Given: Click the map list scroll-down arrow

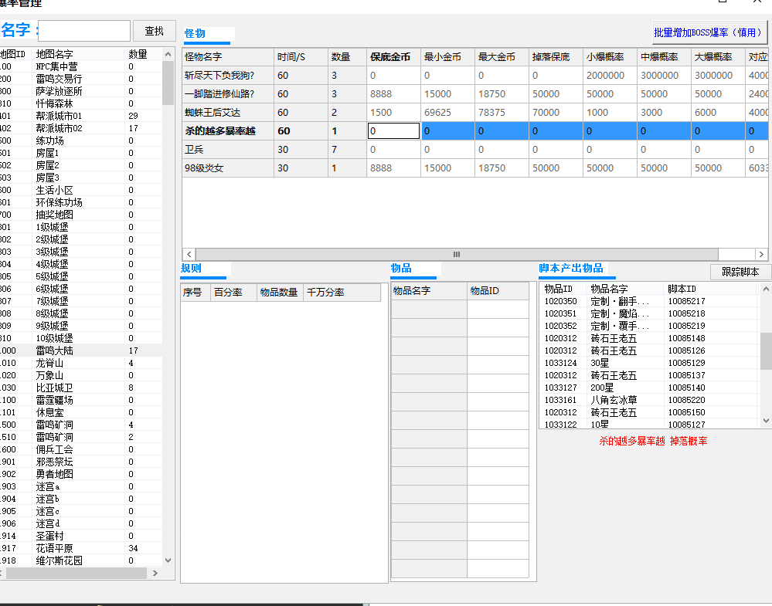Looking at the screenshot, I should click(168, 560).
